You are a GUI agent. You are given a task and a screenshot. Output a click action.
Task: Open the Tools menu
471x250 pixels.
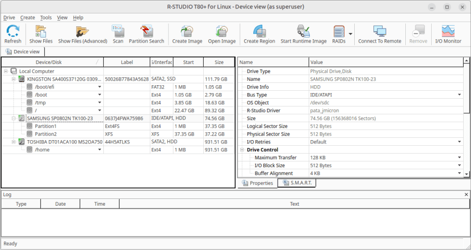point(46,18)
